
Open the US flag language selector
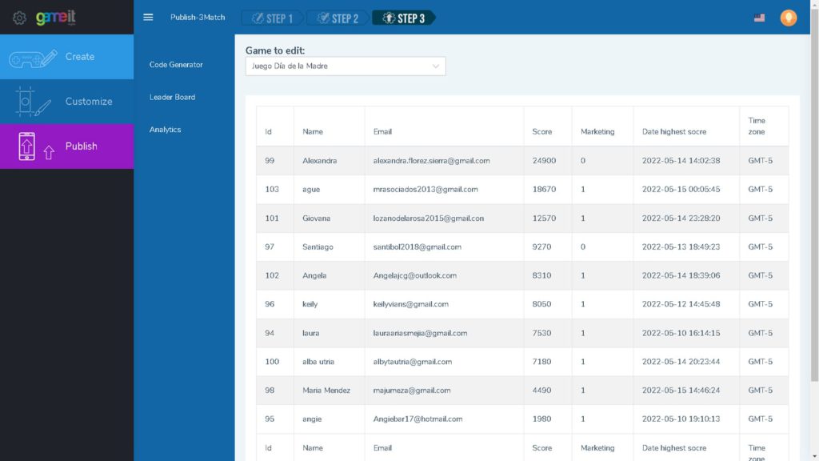[x=759, y=18]
